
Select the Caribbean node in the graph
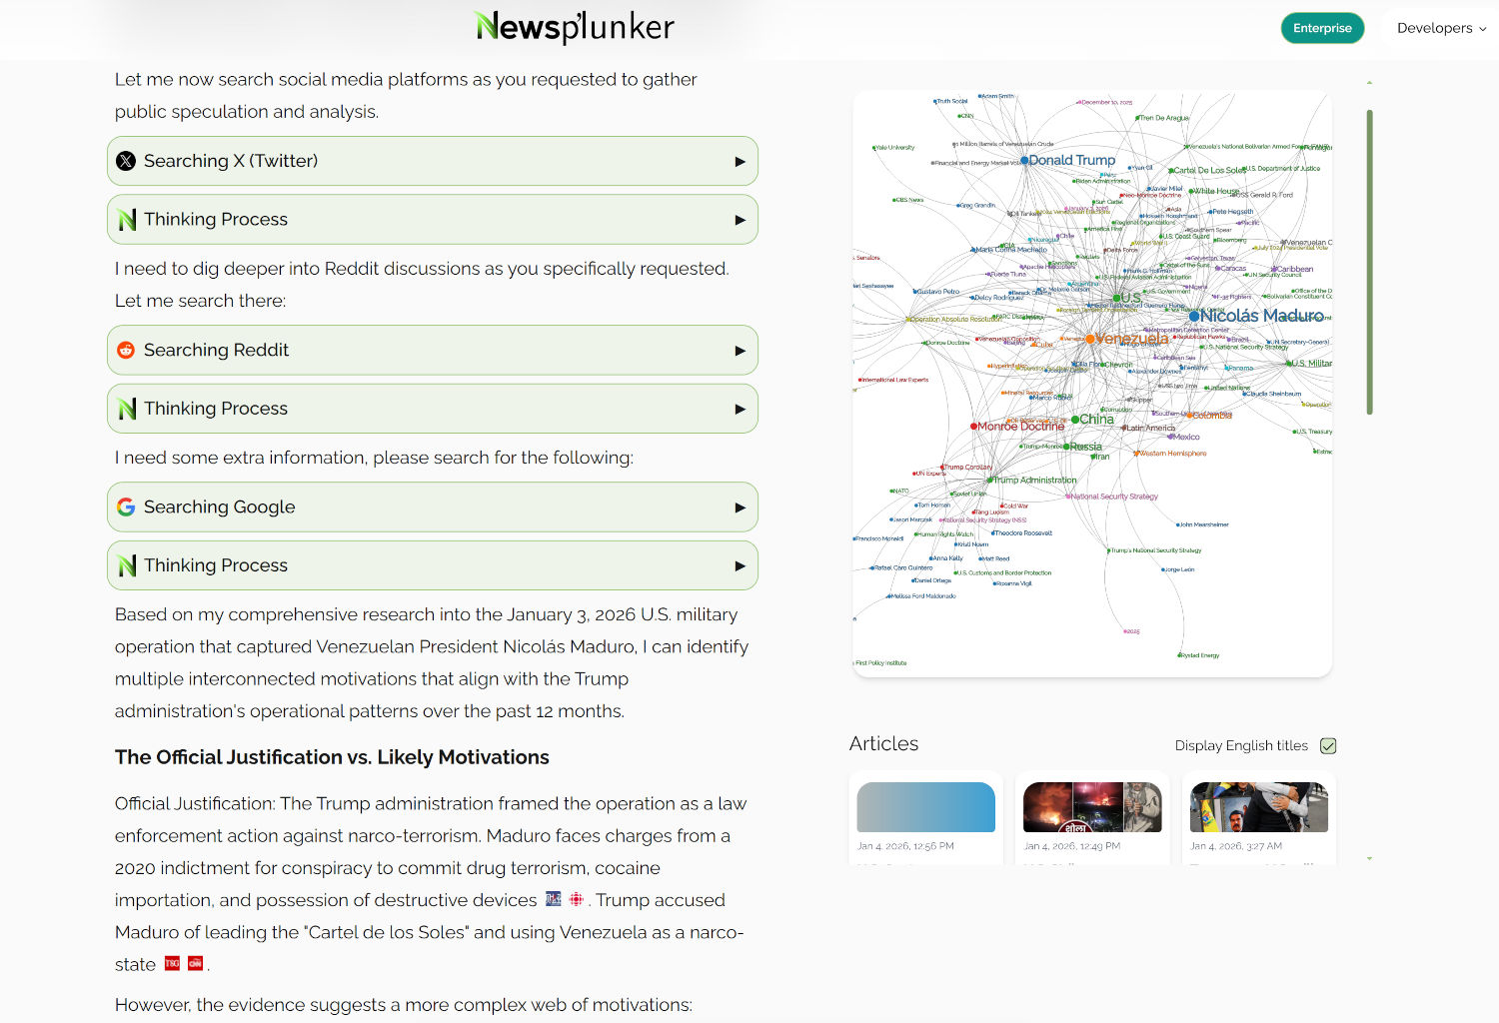coord(1273,269)
